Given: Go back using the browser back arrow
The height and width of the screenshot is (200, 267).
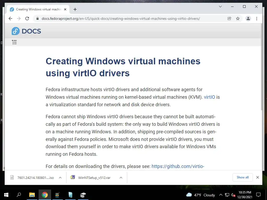Looking at the screenshot, I should [10, 18].
